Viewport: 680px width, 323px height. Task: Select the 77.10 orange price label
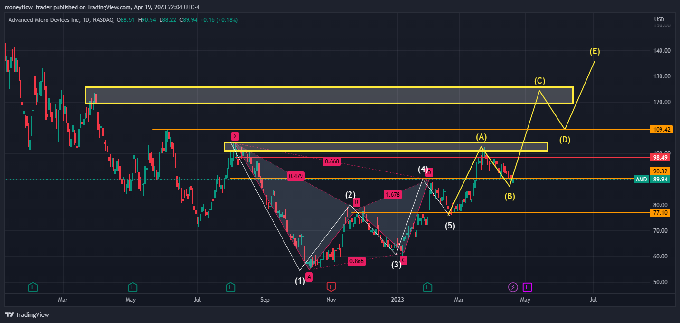[660, 213]
